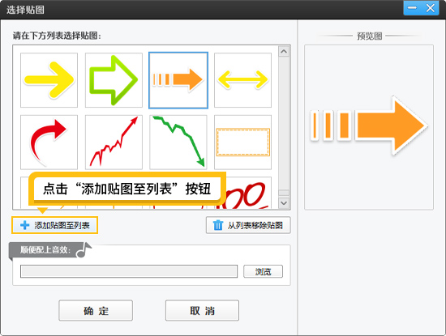
Task: Pick the orange striped arrow sticker
Action: (x=178, y=80)
